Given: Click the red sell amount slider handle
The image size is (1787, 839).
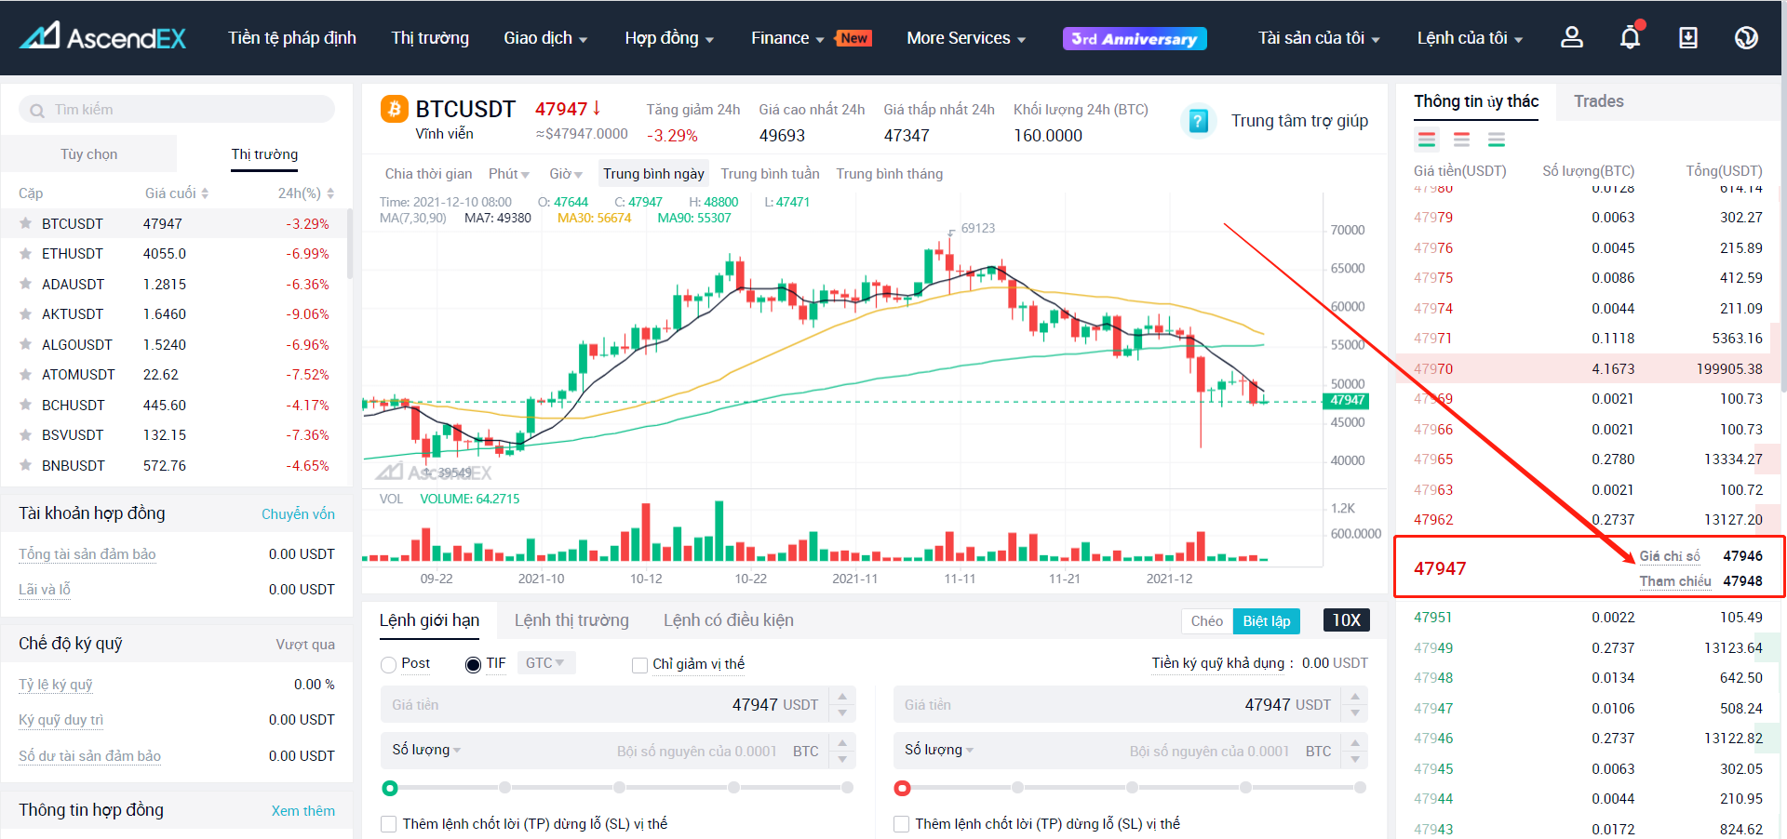Looking at the screenshot, I should pyautogui.click(x=902, y=788).
